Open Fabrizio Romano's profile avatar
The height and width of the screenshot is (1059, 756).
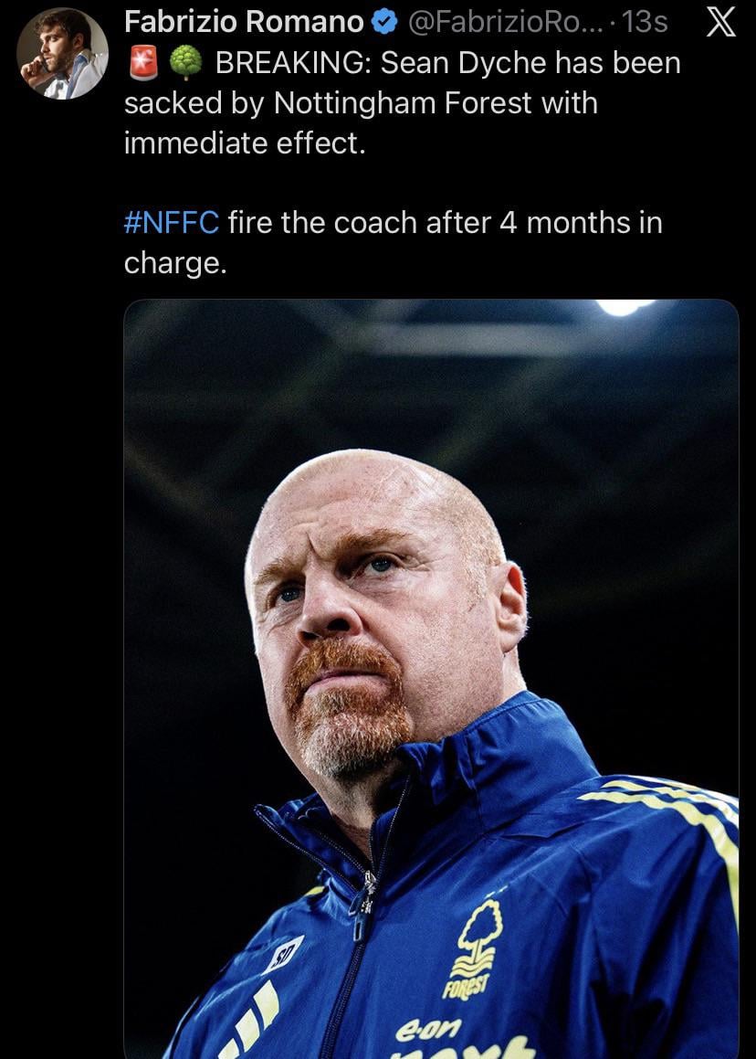62,54
